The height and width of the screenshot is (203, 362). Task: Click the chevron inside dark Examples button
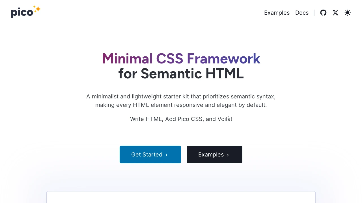[228, 155]
